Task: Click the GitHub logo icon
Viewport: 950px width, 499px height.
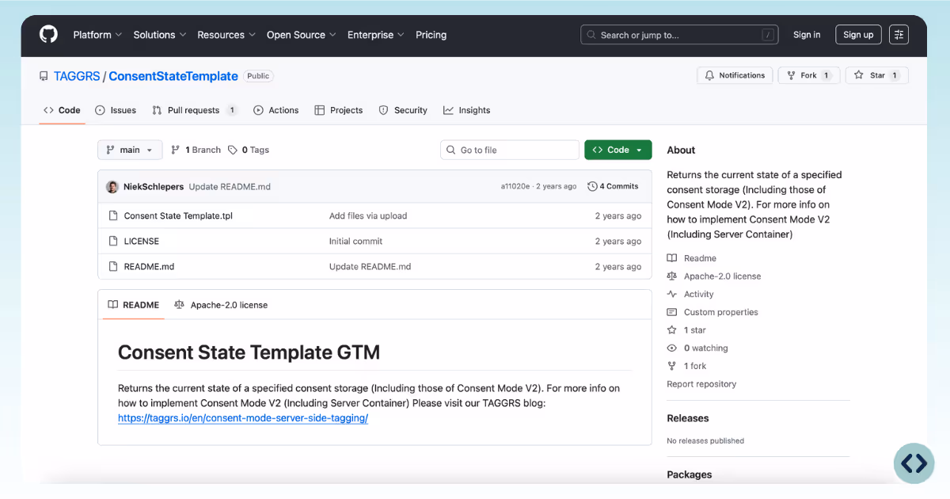Action: [x=48, y=35]
